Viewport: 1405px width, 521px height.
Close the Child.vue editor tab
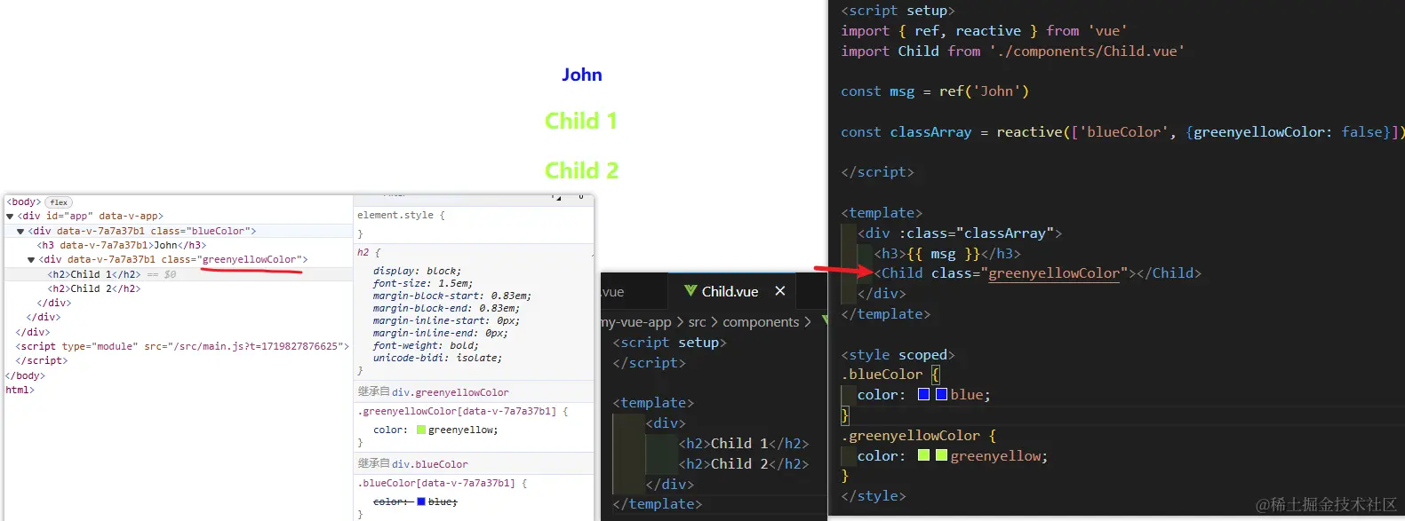(x=780, y=291)
